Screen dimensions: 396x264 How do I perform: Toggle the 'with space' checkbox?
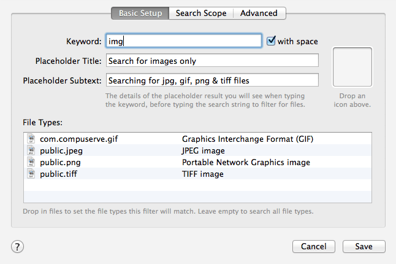271,41
